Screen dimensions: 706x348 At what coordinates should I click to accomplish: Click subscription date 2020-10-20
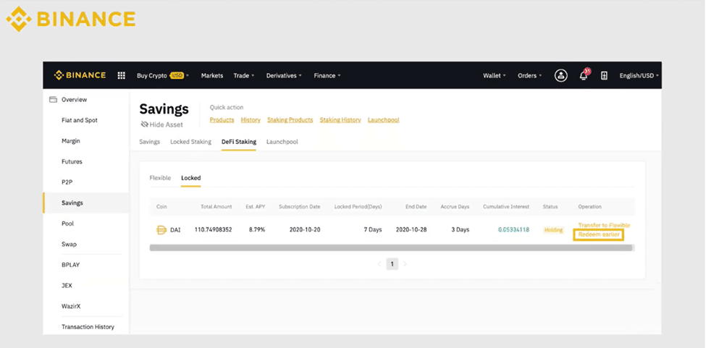(x=305, y=230)
